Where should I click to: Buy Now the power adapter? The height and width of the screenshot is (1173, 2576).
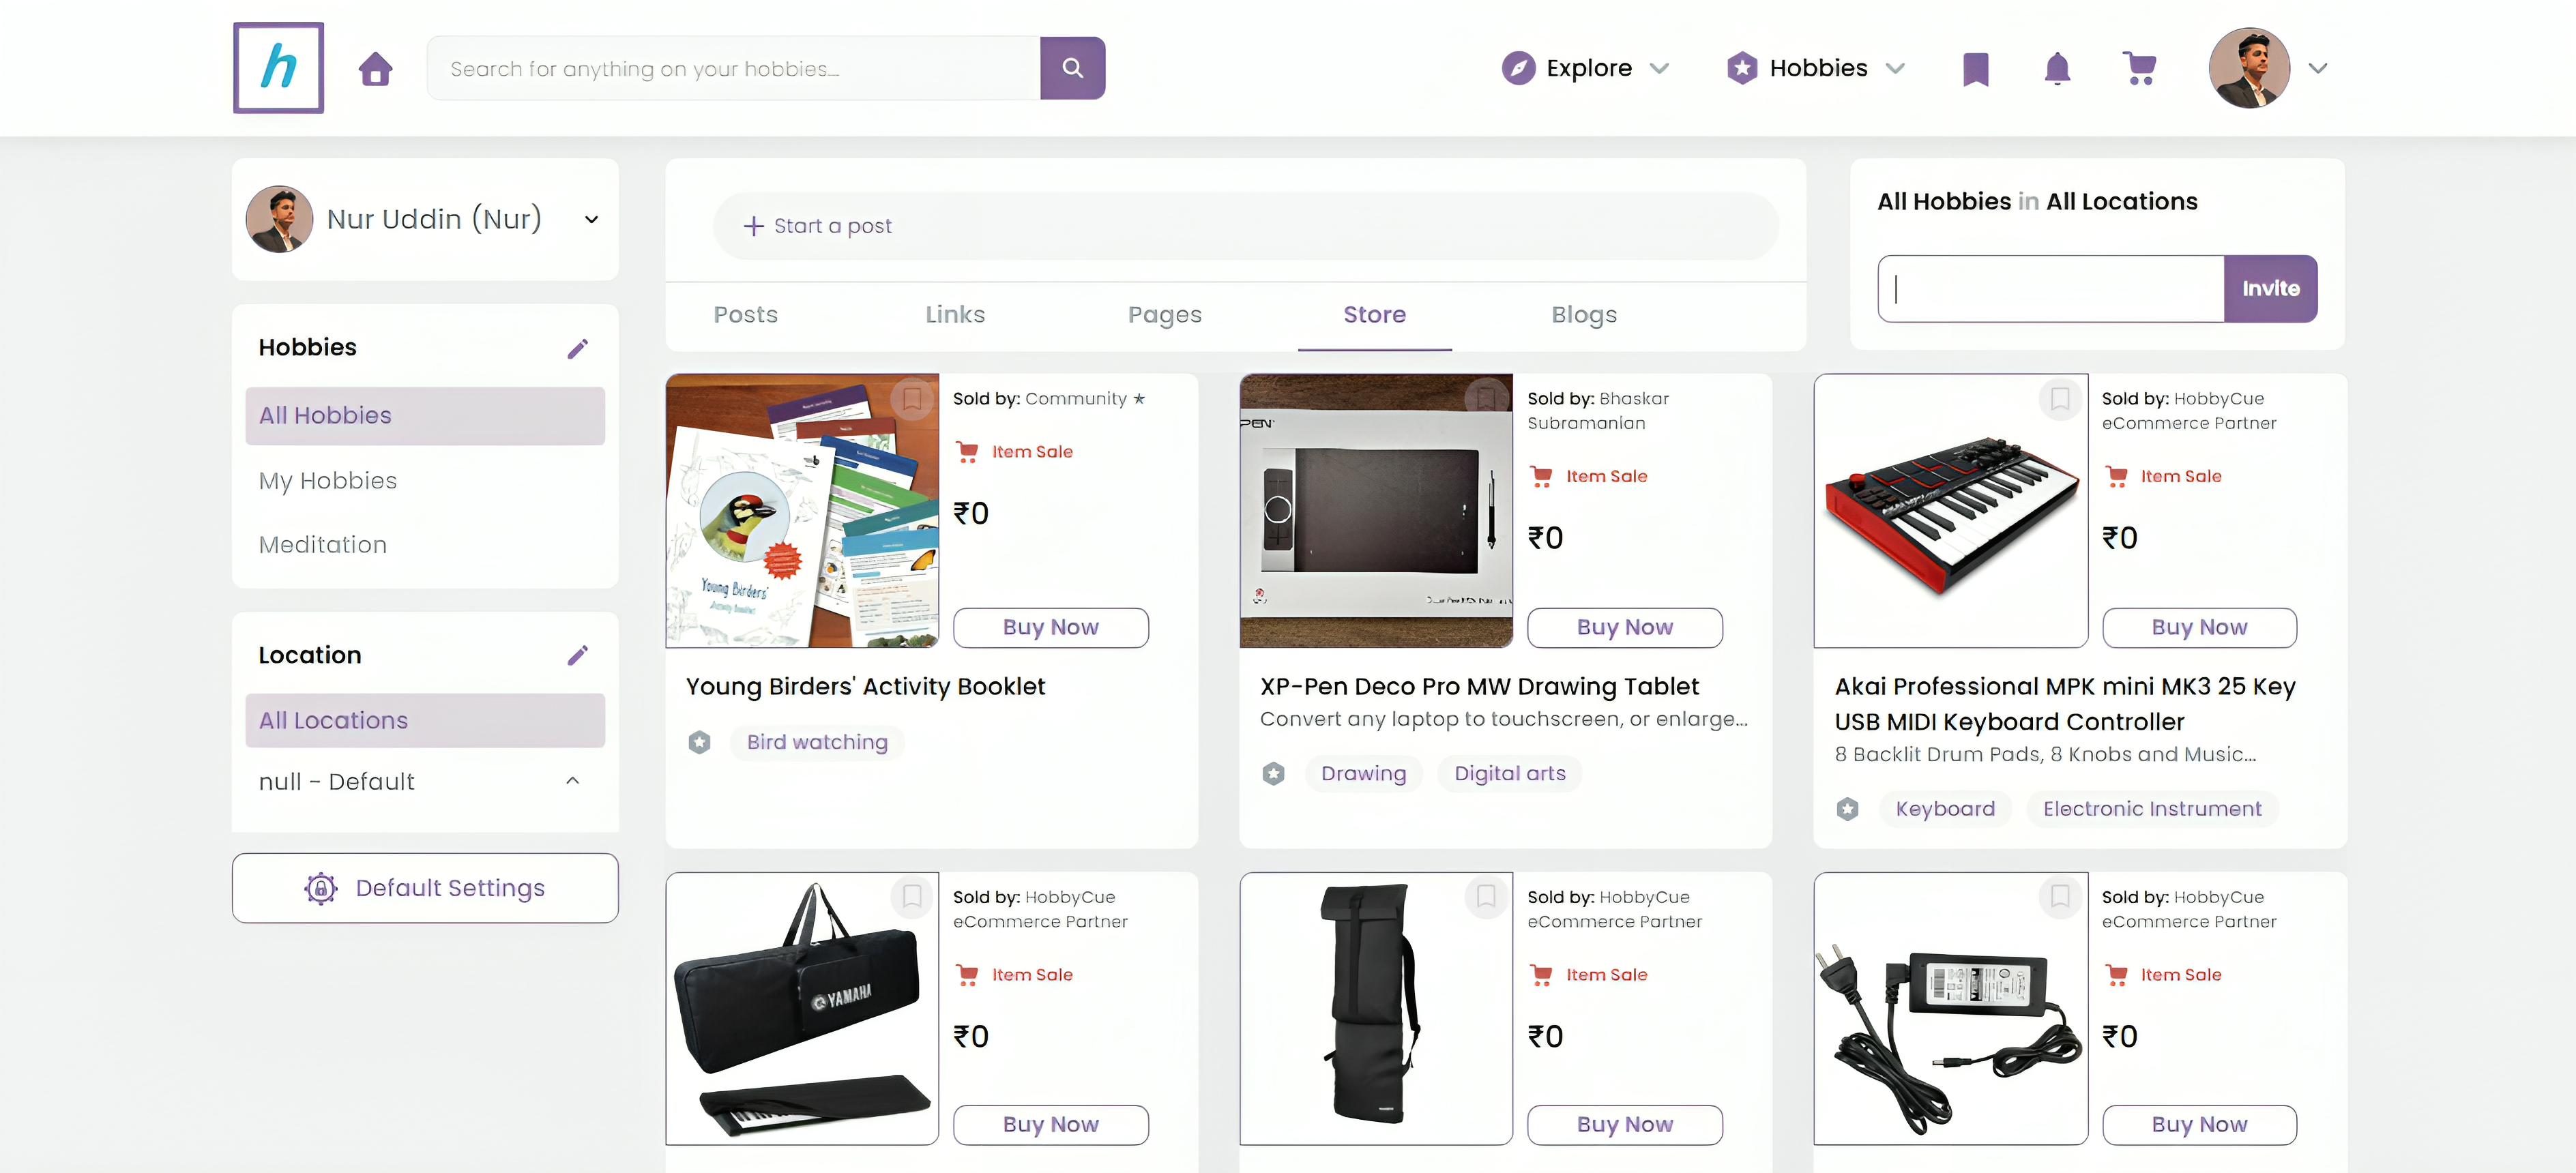(2199, 1124)
